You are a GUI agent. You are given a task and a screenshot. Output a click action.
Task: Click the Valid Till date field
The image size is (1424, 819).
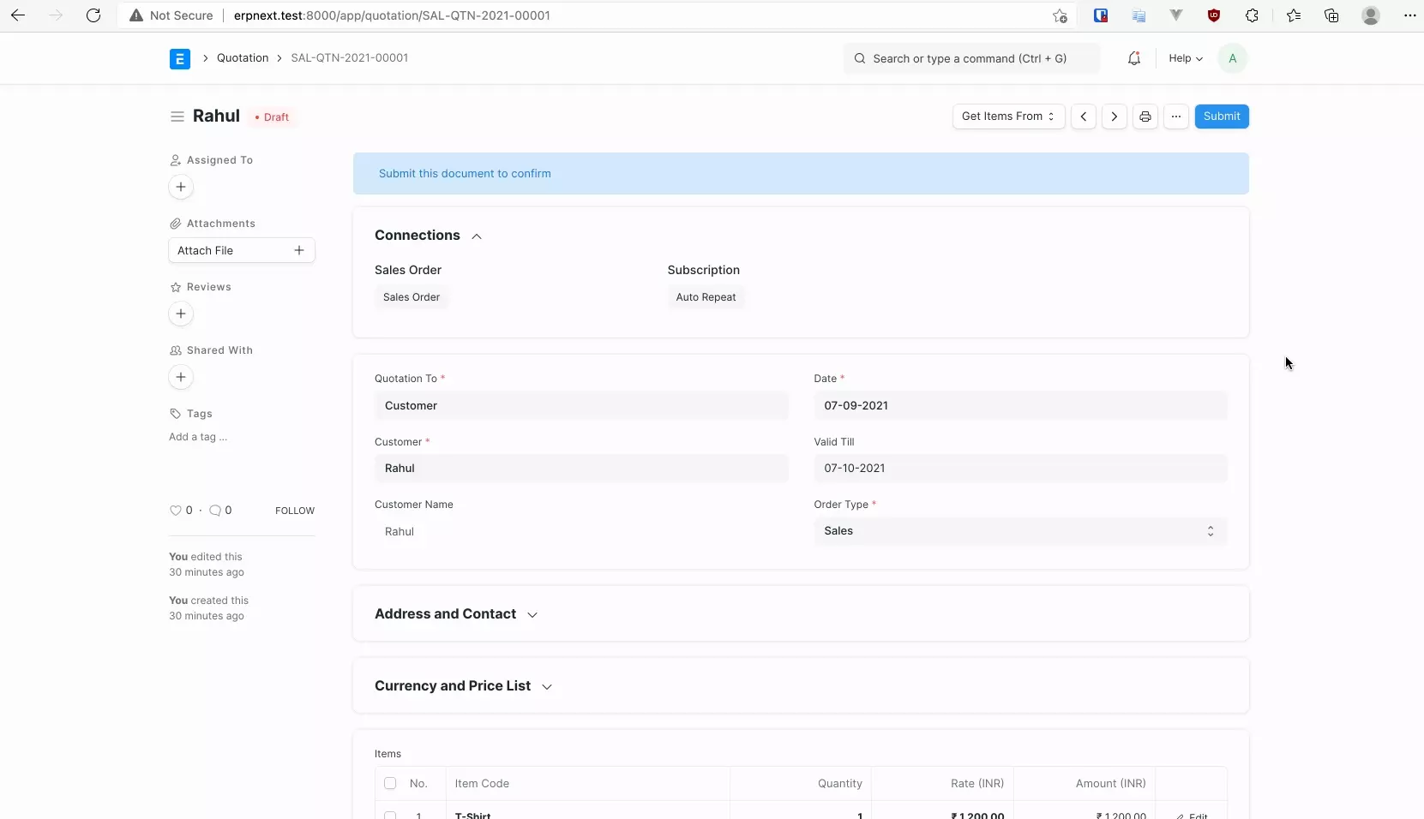(1019, 469)
